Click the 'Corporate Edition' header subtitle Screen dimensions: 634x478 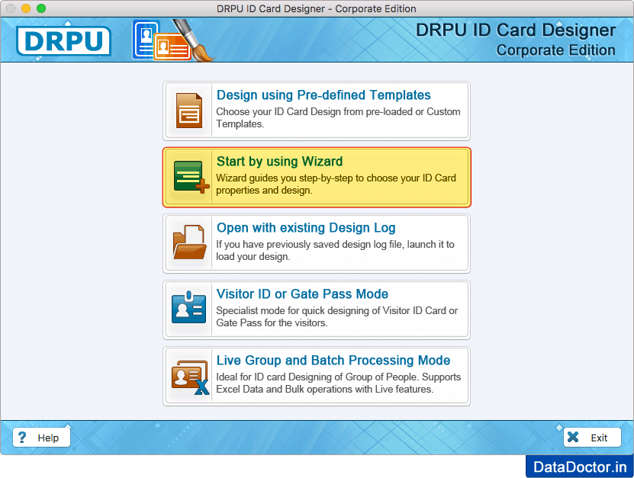[x=556, y=50]
